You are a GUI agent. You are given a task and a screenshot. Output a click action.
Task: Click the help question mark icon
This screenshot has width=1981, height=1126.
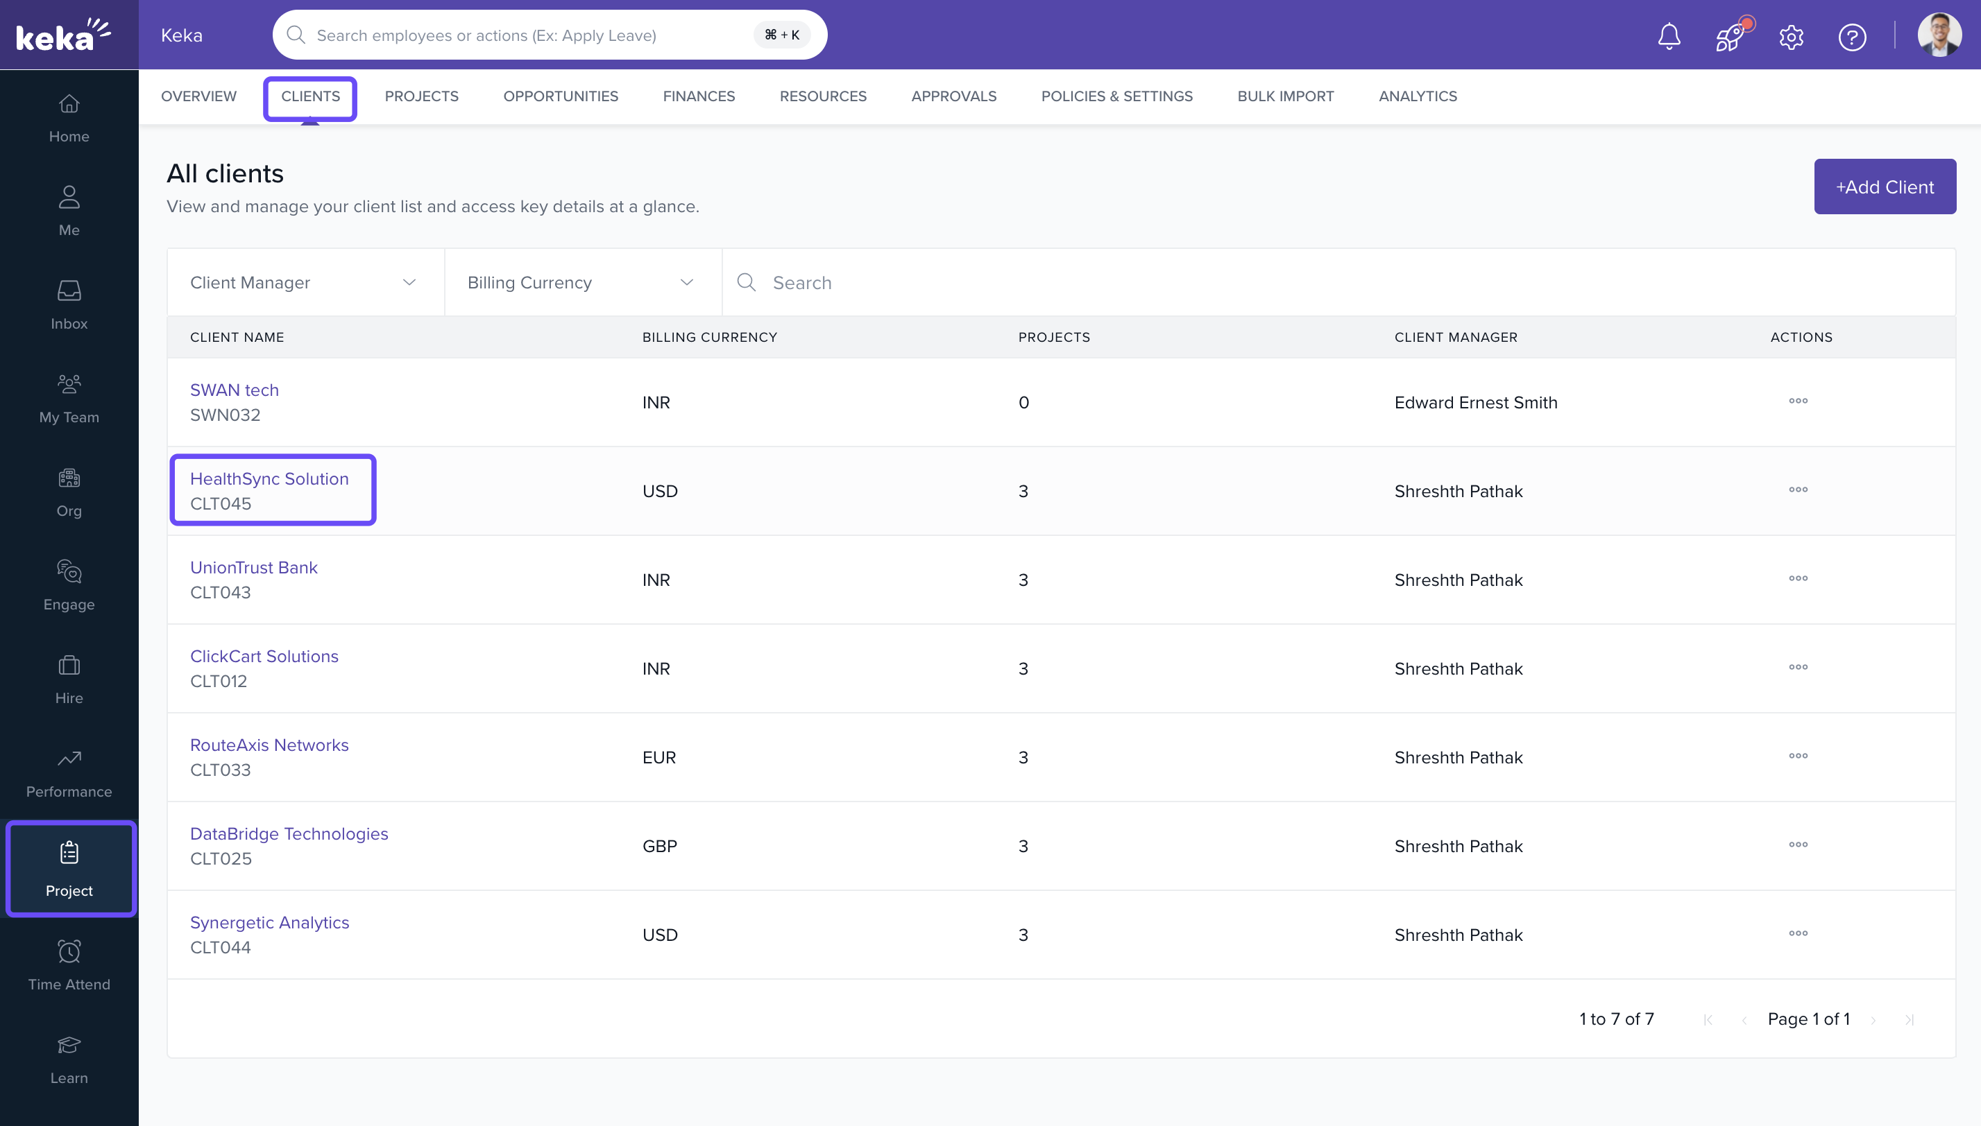(x=1852, y=36)
